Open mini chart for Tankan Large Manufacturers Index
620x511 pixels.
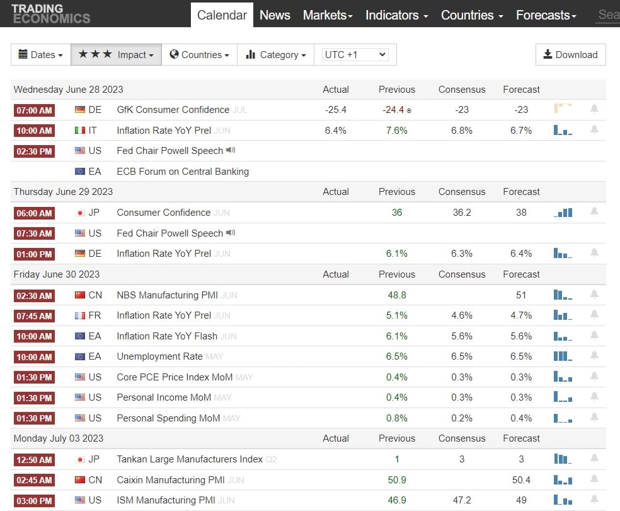pos(563,459)
